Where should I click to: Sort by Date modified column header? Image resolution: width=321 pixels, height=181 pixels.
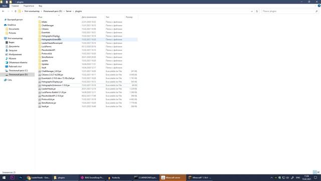pyautogui.click(x=89, y=17)
